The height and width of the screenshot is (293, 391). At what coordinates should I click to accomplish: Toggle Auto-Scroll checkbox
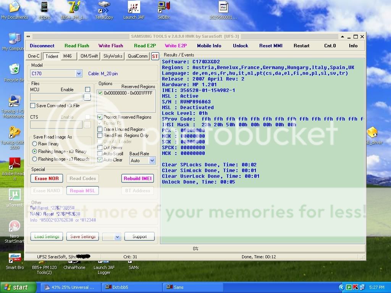click(x=100, y=154)
